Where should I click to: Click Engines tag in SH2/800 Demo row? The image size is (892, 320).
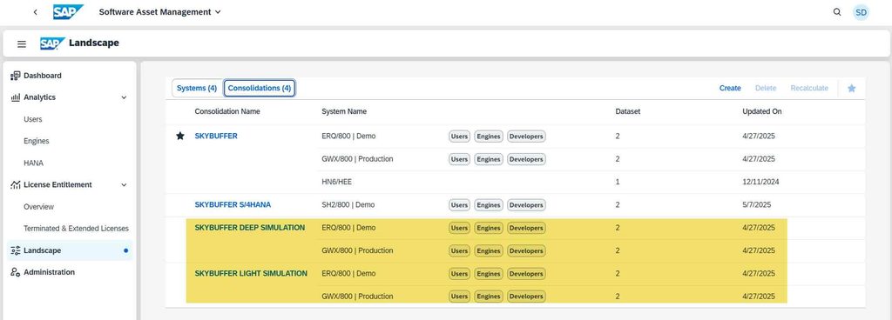(489, 205)
